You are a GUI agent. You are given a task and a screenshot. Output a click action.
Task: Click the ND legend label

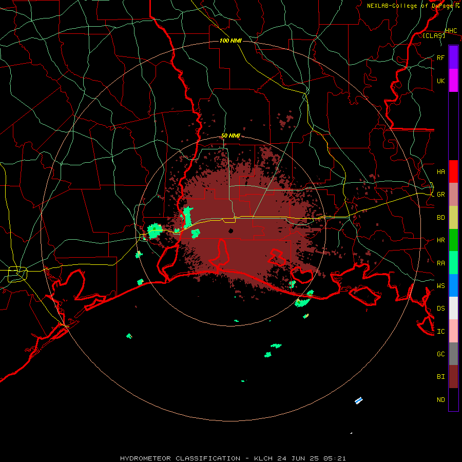coord(440,399)
